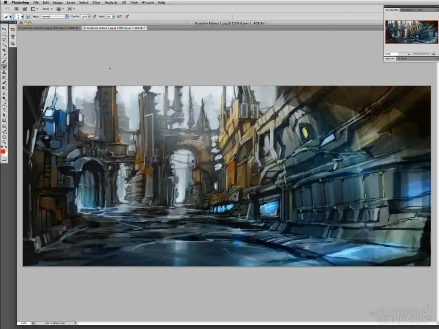Viewport: 439px width, 329px height.
Task: Select the Pen tool
Action: pos(4,105)
